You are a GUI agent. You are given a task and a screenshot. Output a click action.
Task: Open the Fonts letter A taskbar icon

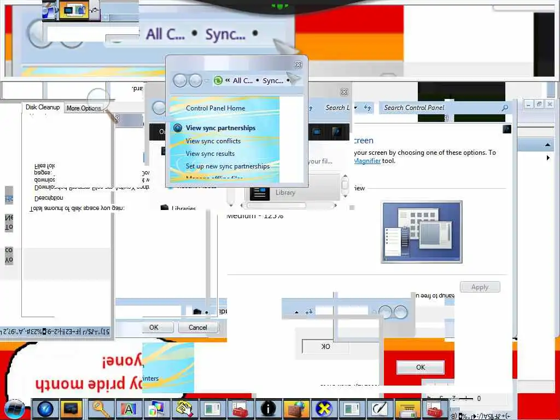(x=128, y=409)
